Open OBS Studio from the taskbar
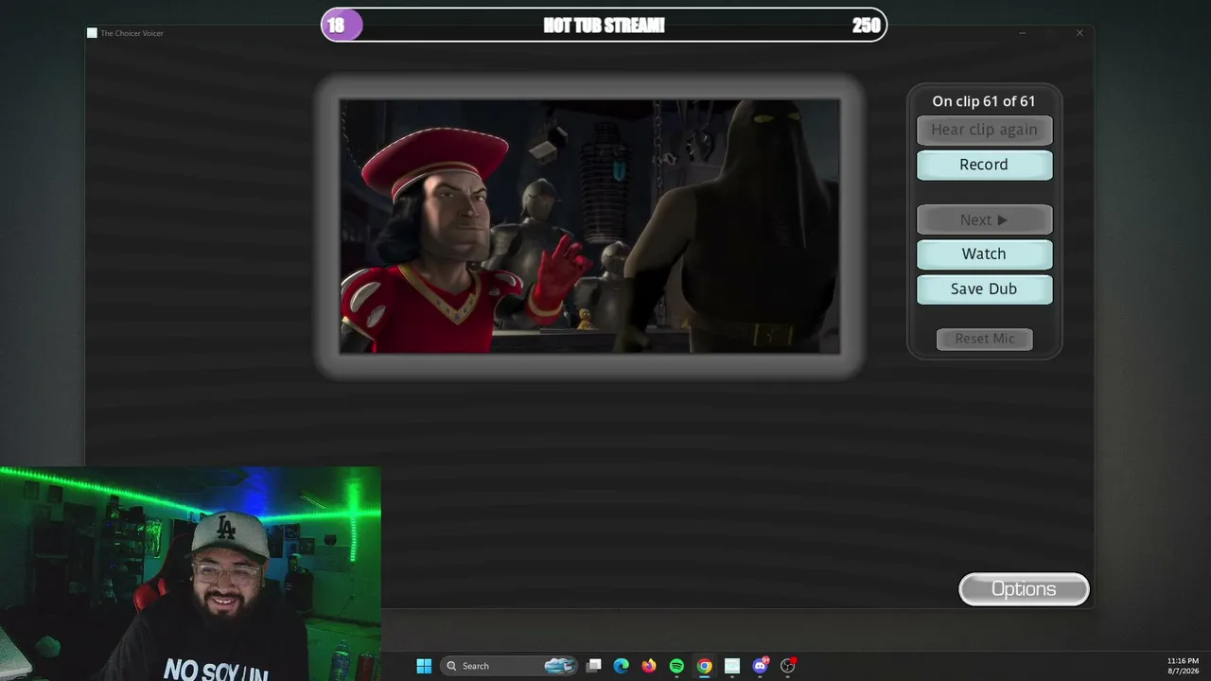 [788, 666]
